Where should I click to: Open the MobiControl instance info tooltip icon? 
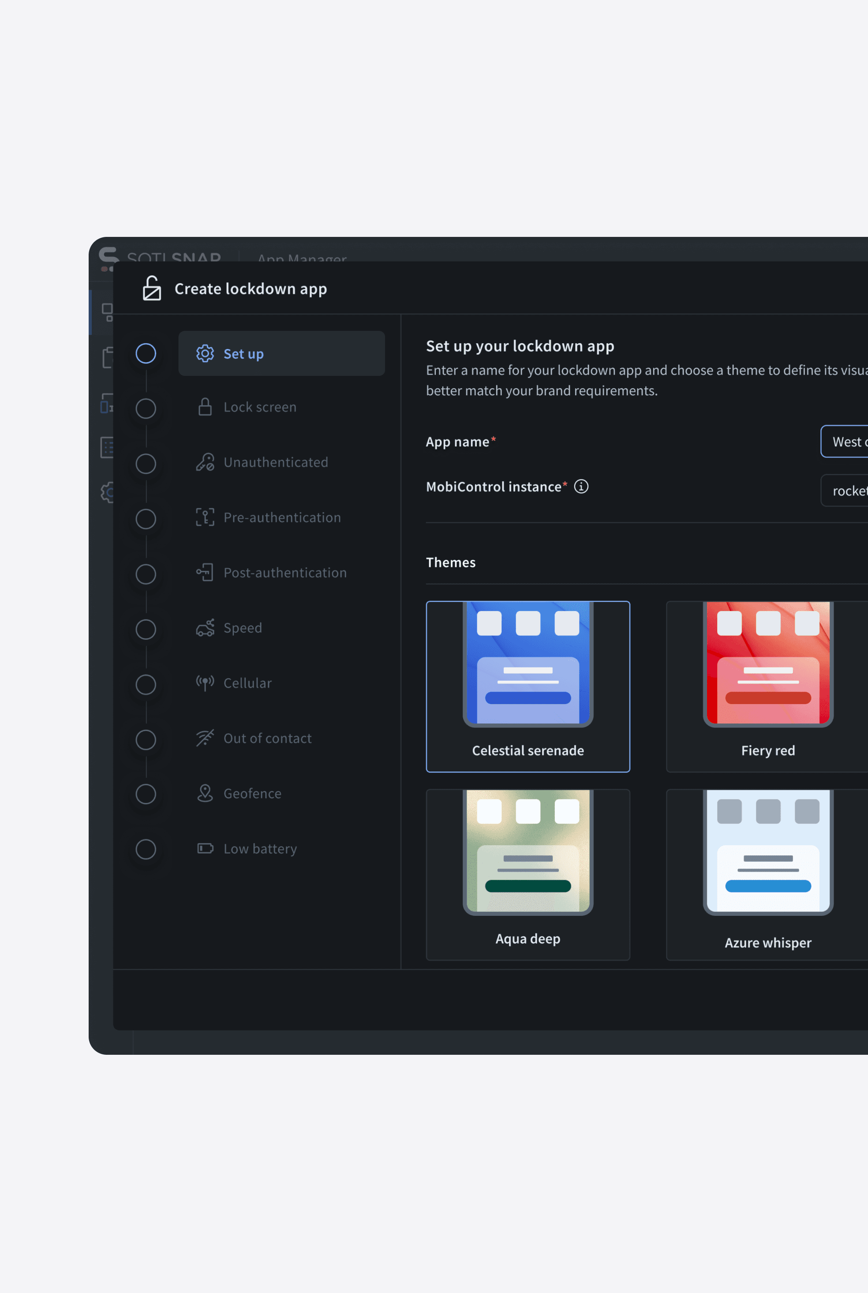(x=581, y=486)
